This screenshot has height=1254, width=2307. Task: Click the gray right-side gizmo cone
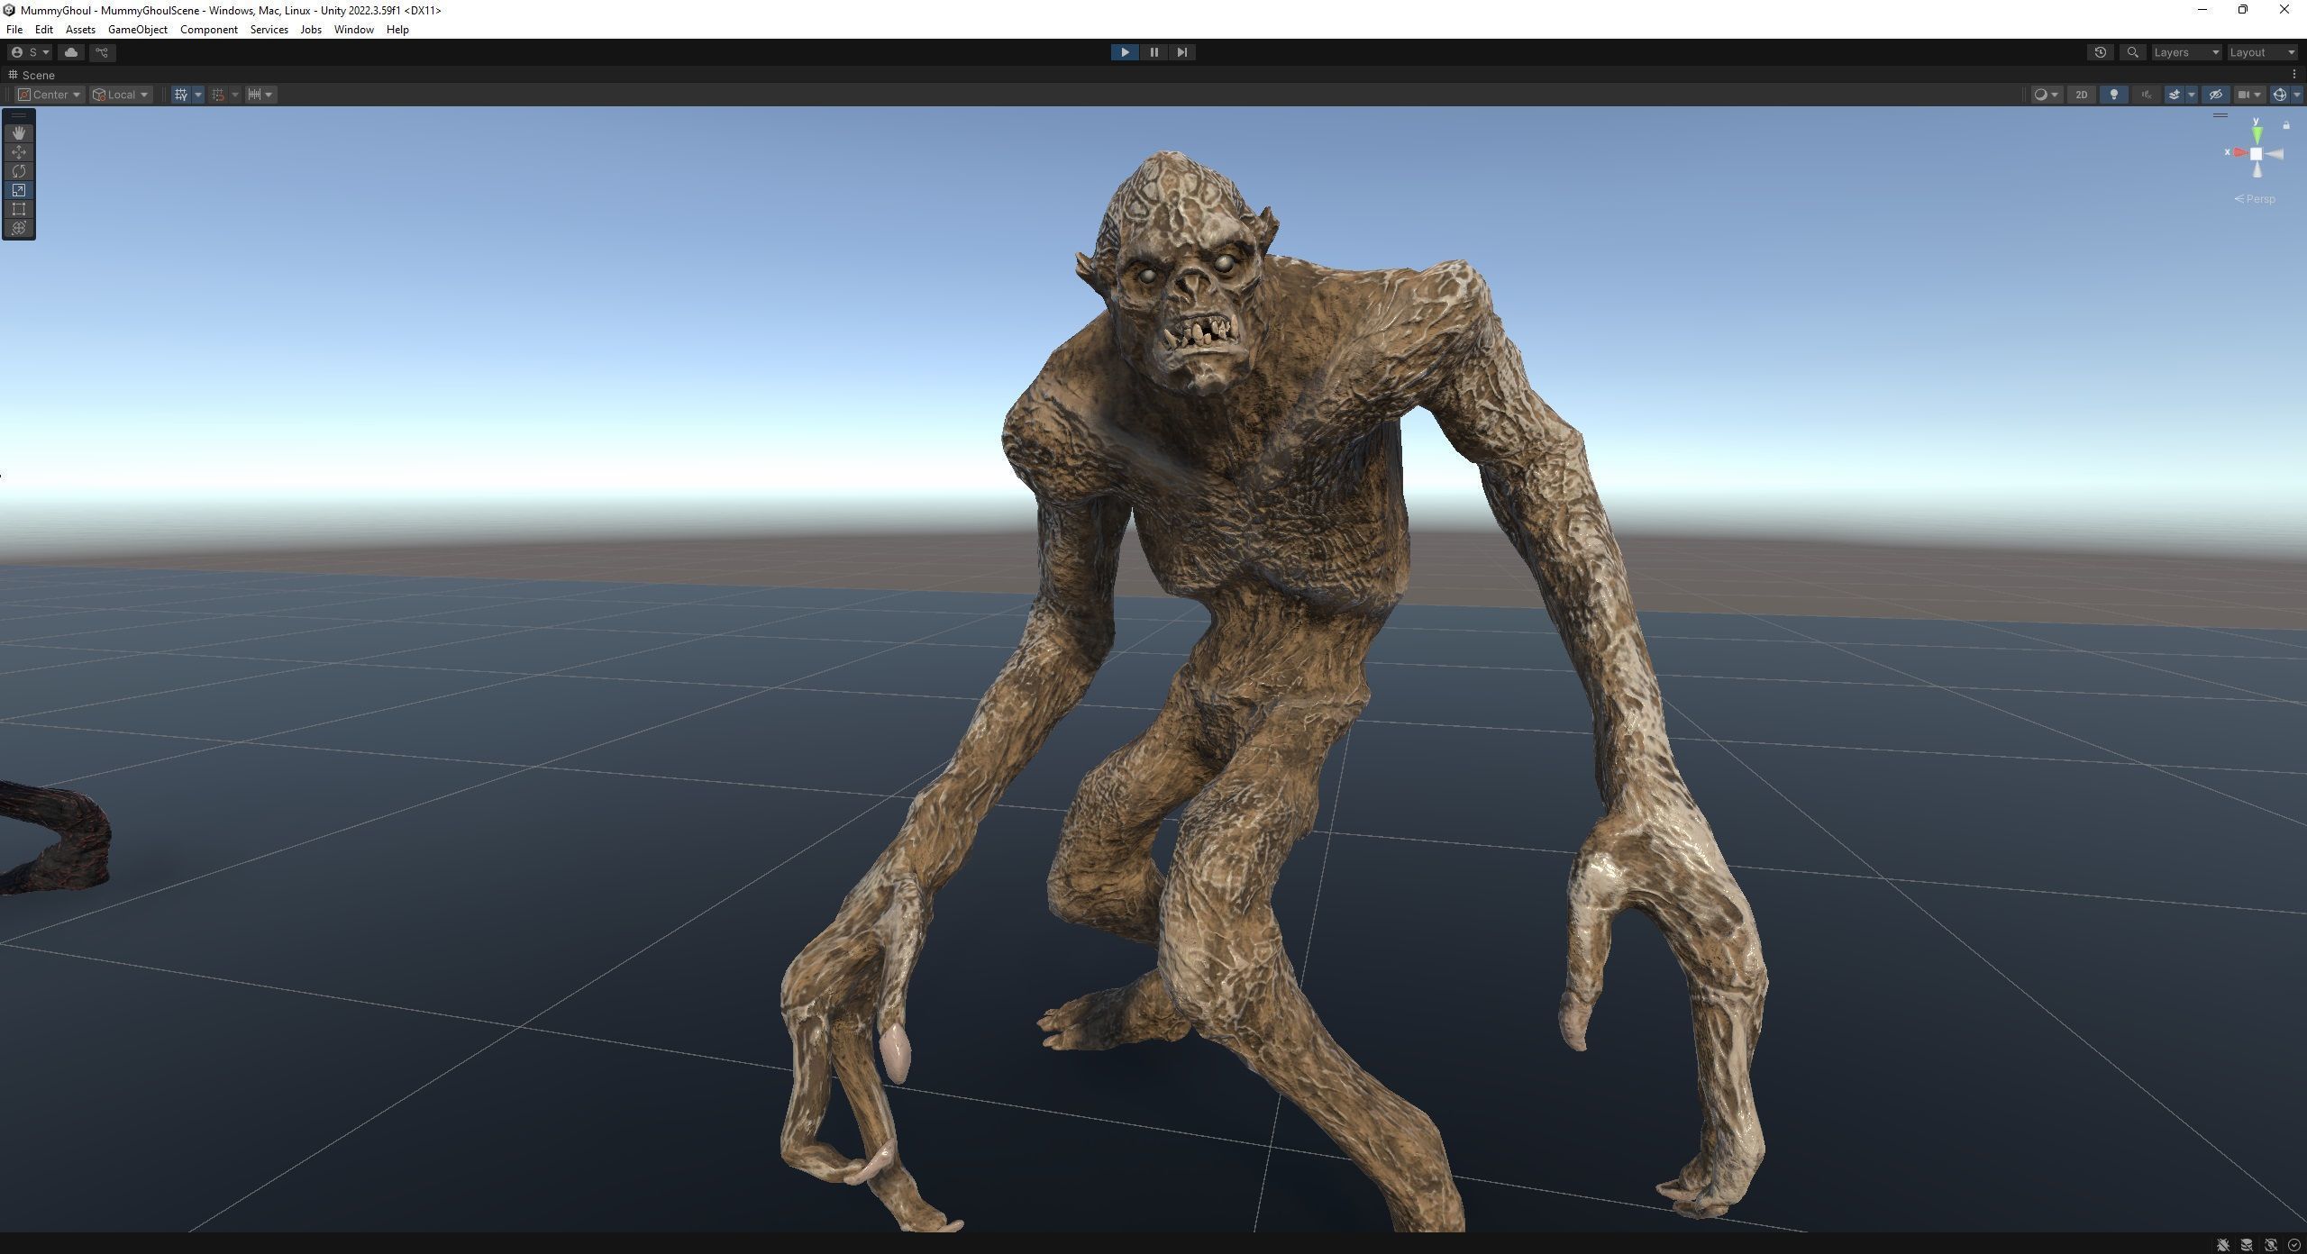tap(2275, 154)
